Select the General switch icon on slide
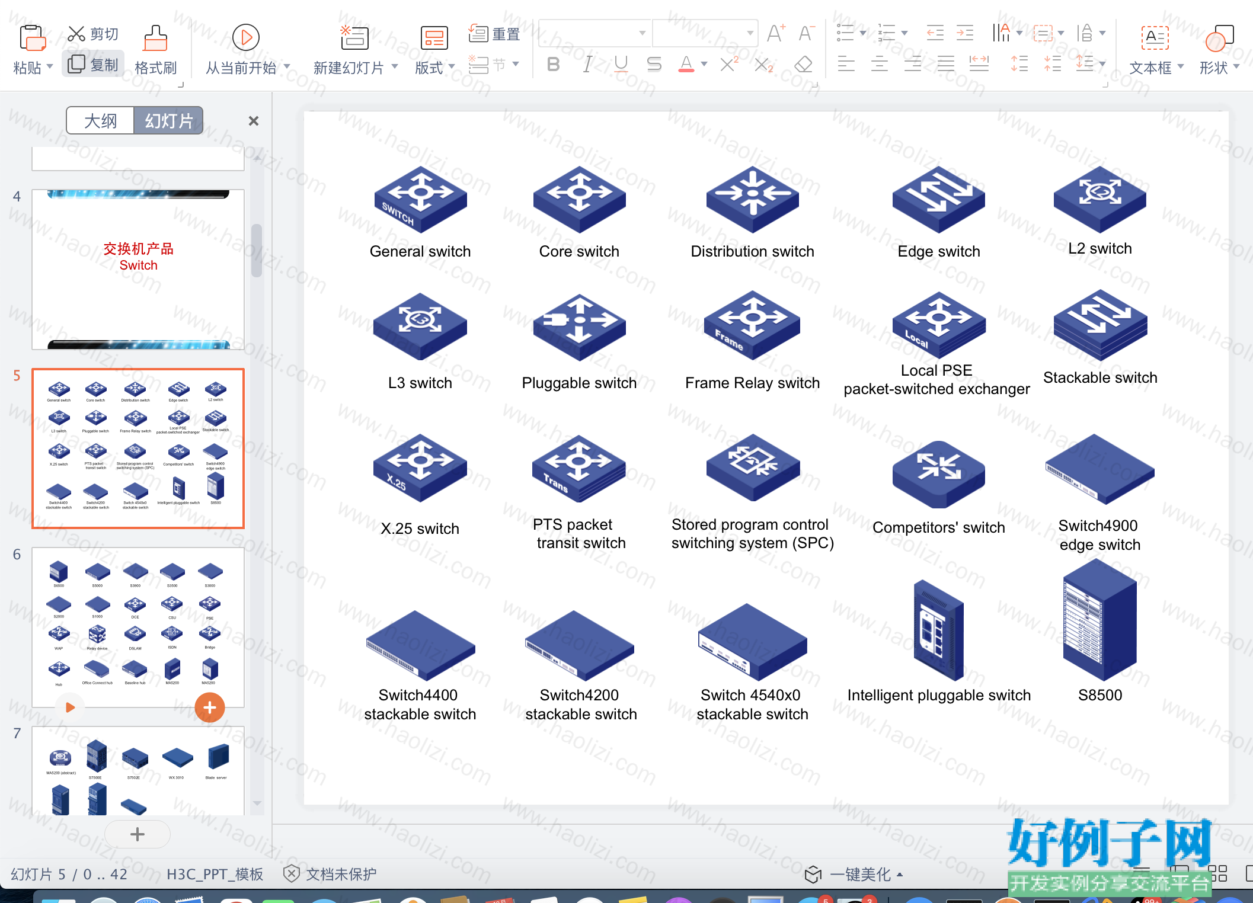 click(x=420, y=199)
